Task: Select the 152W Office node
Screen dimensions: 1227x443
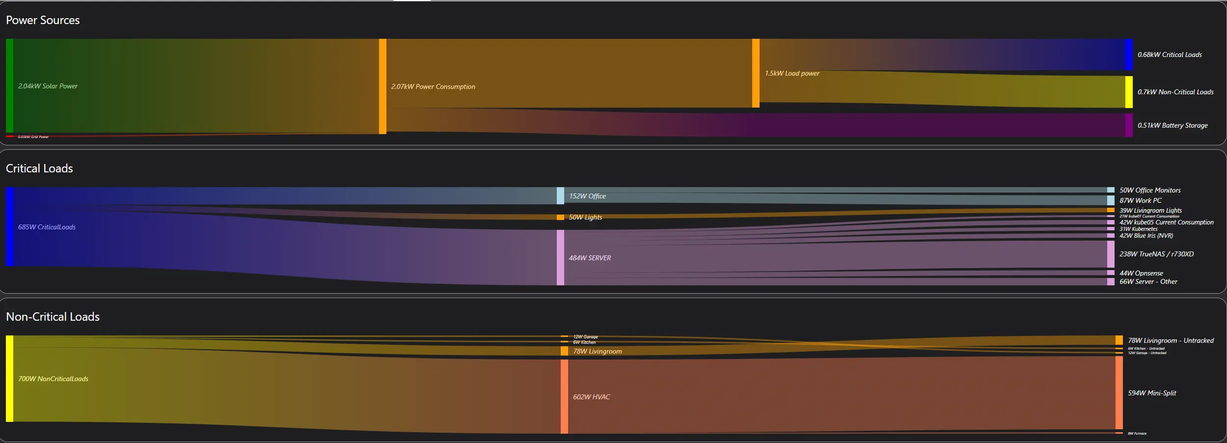Action: coord(560,195)
